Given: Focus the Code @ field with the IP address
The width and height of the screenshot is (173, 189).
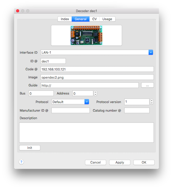Looking at the screenshot, I should pyautogui.click(x=97, y=69).
